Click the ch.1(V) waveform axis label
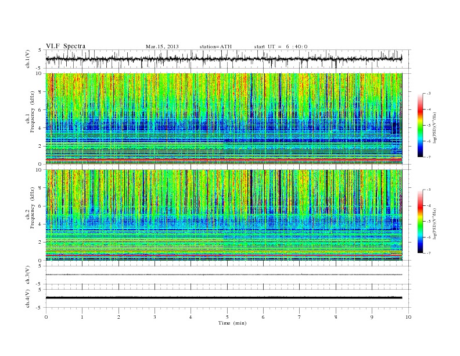 pyautogui.click(x=28, y=59)
